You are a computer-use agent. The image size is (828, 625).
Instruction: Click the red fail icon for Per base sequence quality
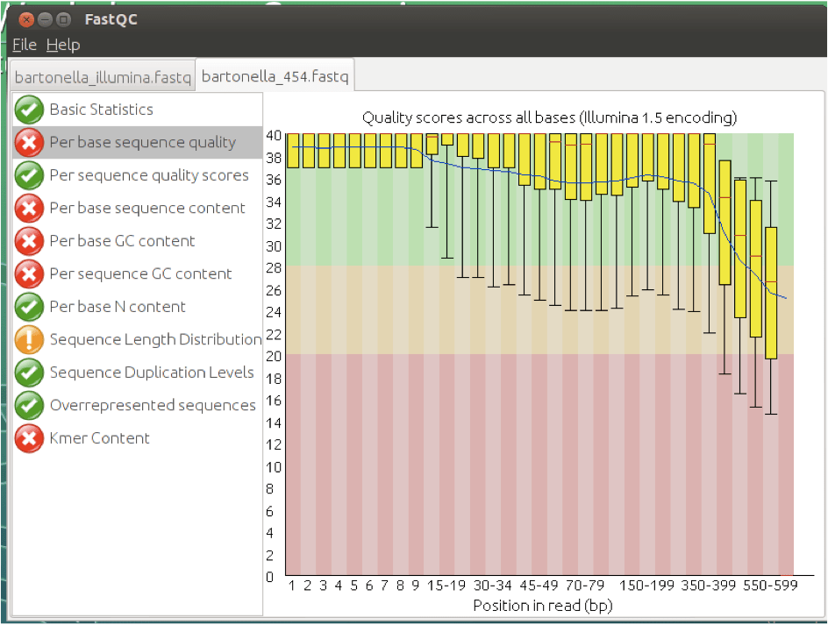point(29,143)
